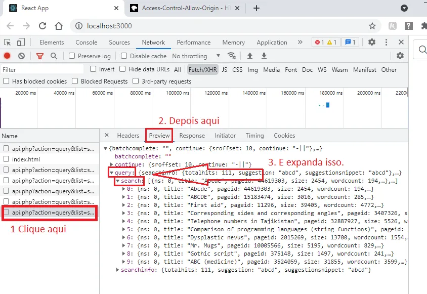Open network search with magnifier icon
The image size is (427, 294).
click(x=54, y=56)
